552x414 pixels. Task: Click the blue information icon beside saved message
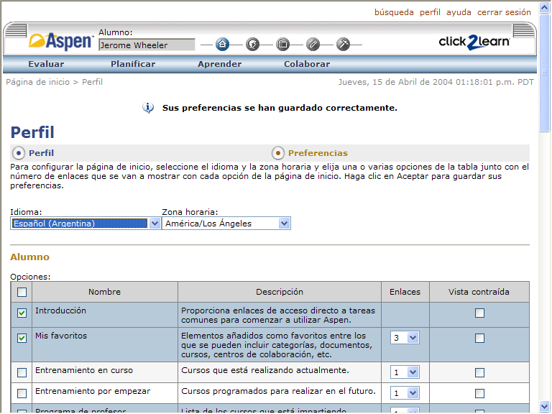tap(148, 108)
